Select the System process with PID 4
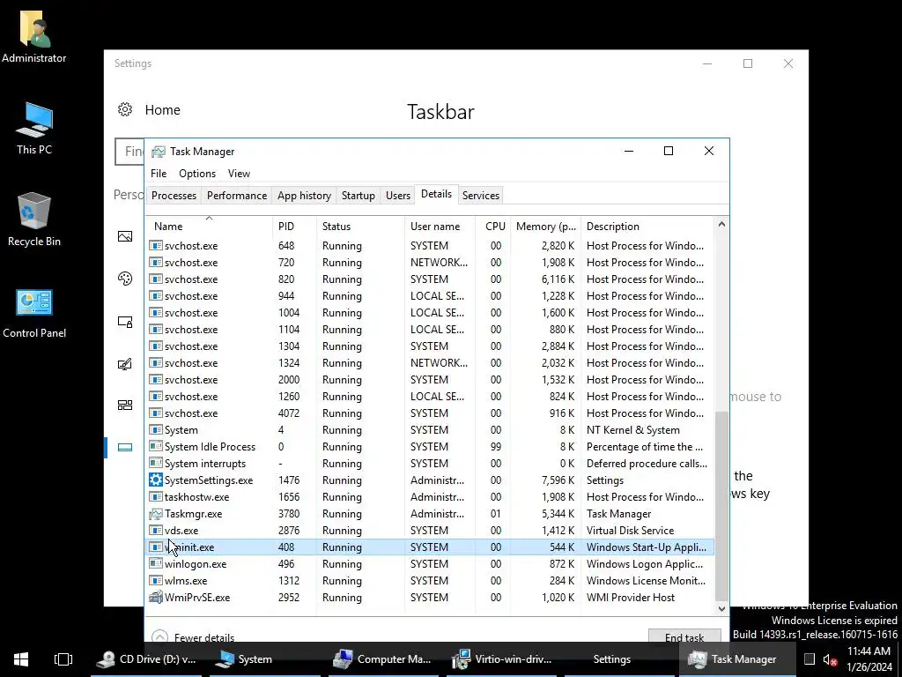Image resolution: width=902 pixels, height=677 pixels. [x=430, y=430]
